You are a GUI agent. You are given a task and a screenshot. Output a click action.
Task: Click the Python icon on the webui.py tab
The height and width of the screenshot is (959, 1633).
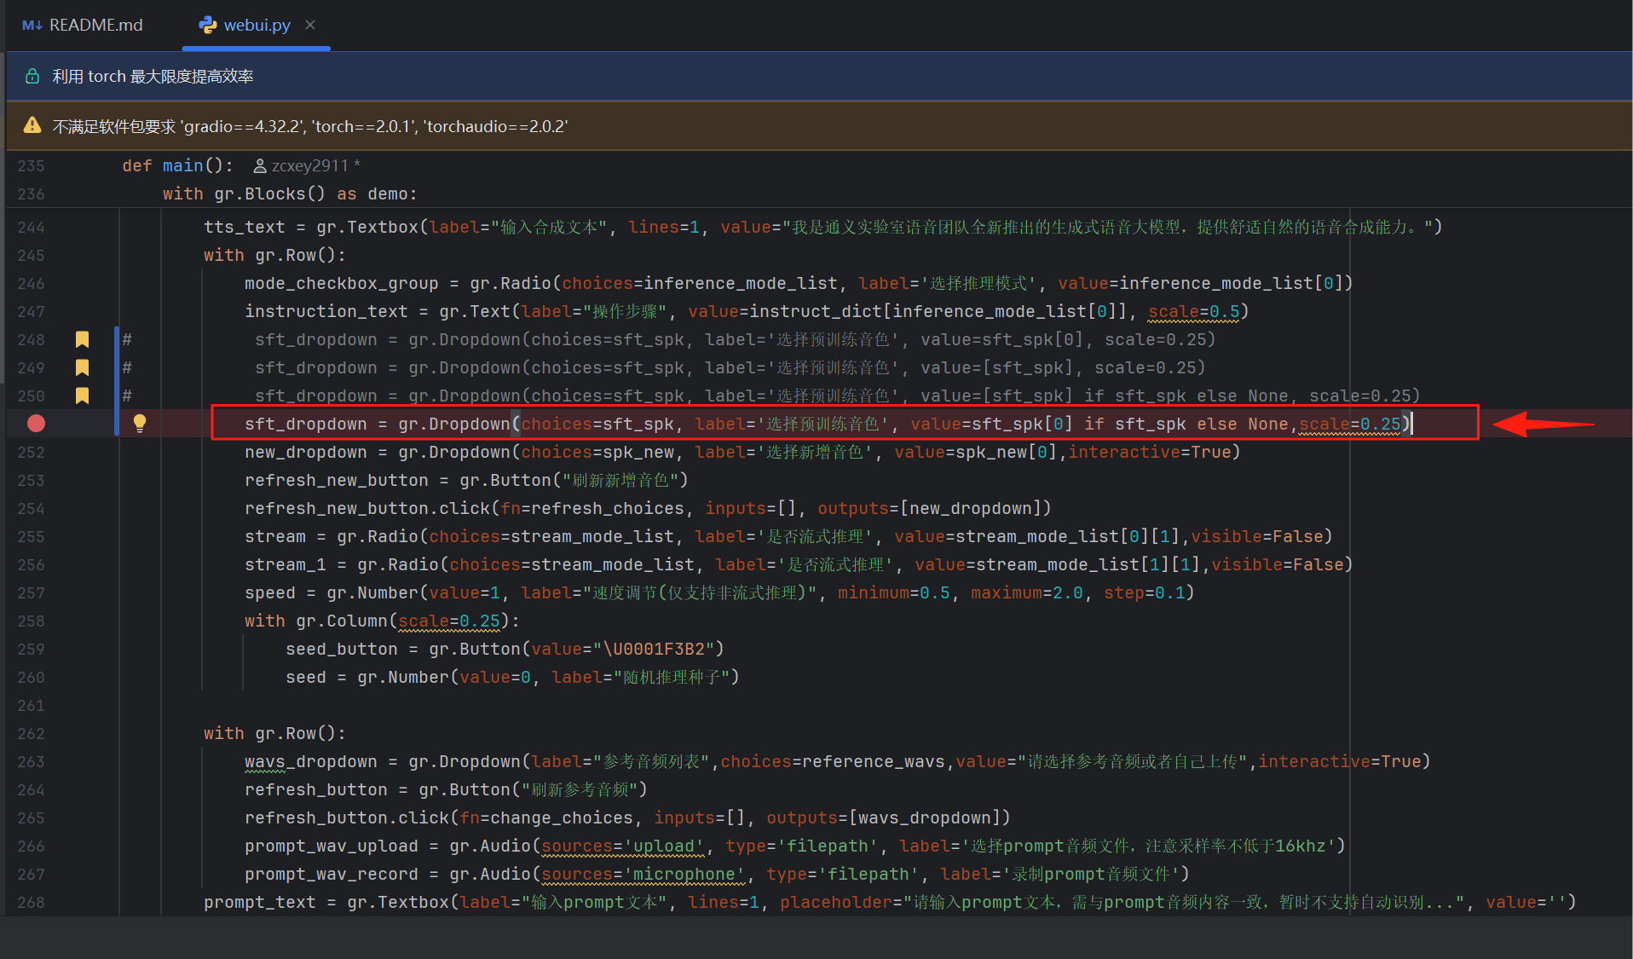click(x=207, y=25)
